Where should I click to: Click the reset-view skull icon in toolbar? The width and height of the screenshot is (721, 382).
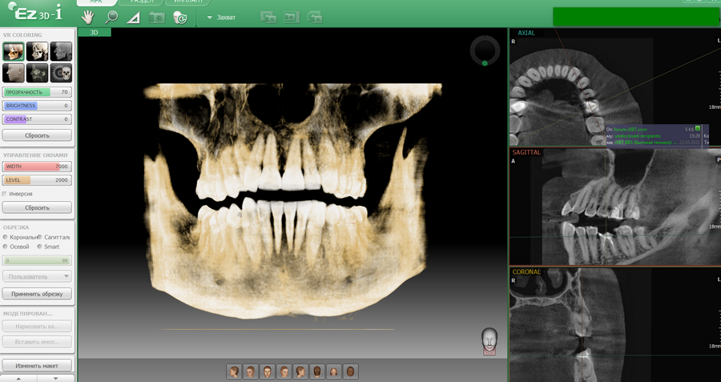tap(179, 17)
